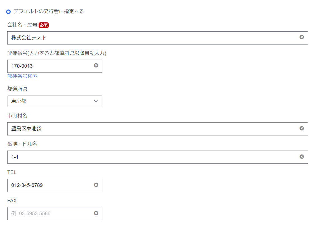The image size is (327, 225).
Task: Click the 都道府県 field label
Action: pos(17,89)
